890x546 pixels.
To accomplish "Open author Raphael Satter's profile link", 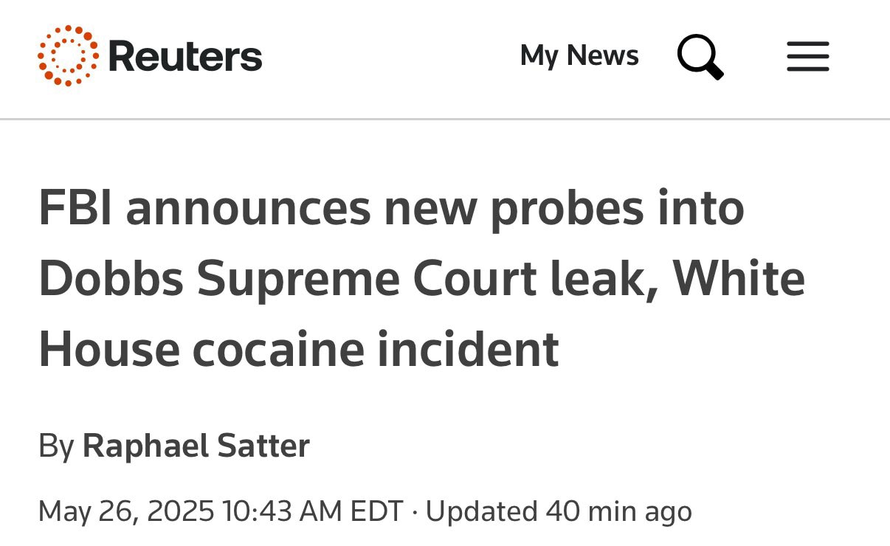I will click(x=196, y=446).
